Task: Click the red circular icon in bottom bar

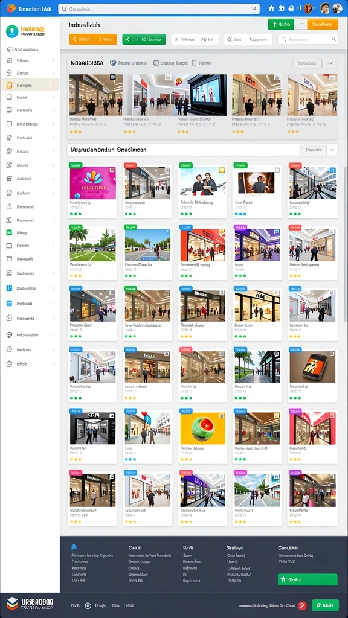Action: point(302,605)
